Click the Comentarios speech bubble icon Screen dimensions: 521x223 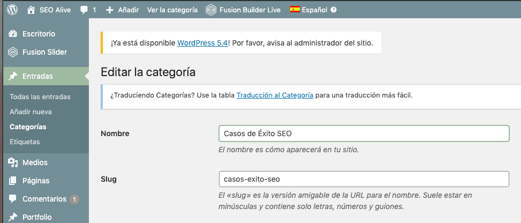coord(13,199)
